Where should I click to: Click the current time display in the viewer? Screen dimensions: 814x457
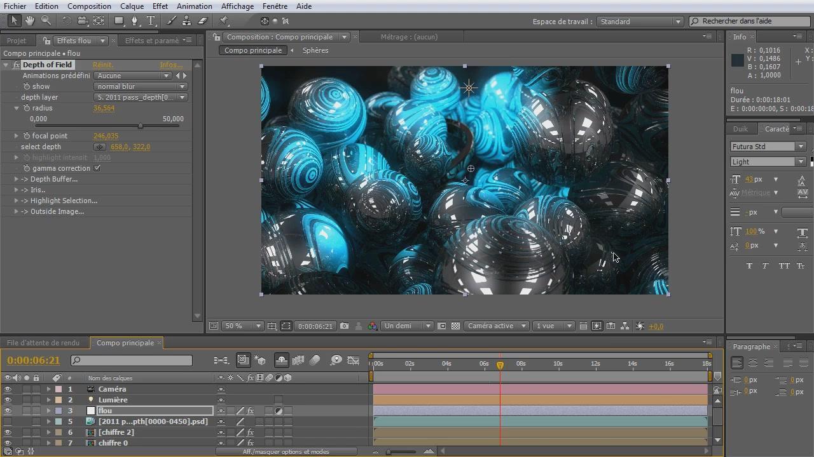(315, 326)
